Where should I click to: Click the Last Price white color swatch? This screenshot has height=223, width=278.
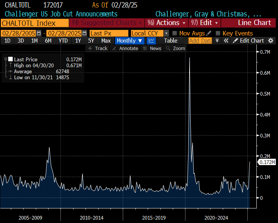tap(10, 59)
